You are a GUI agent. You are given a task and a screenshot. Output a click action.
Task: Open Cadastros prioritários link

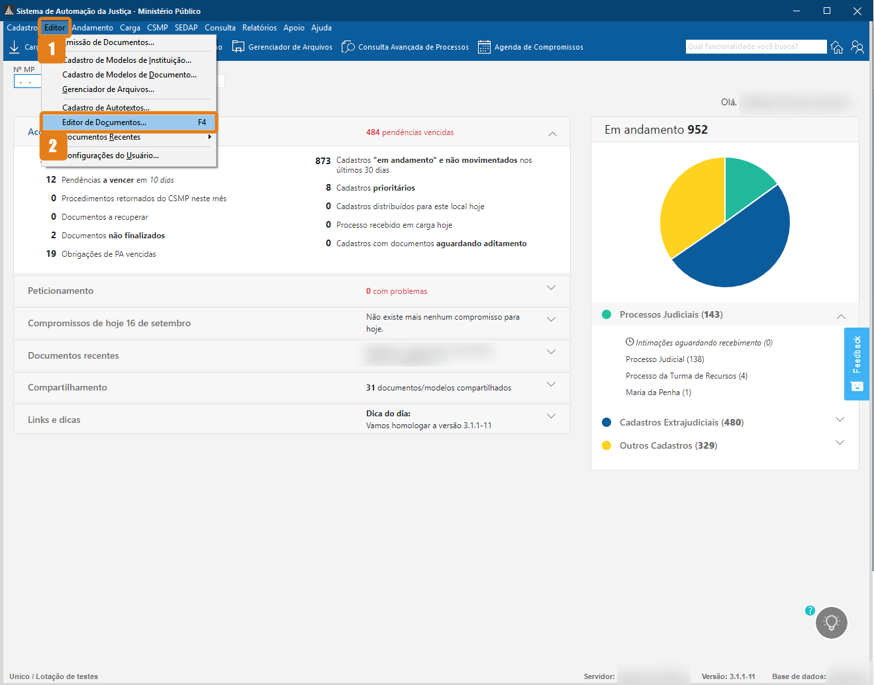click(x=375, y=188)
